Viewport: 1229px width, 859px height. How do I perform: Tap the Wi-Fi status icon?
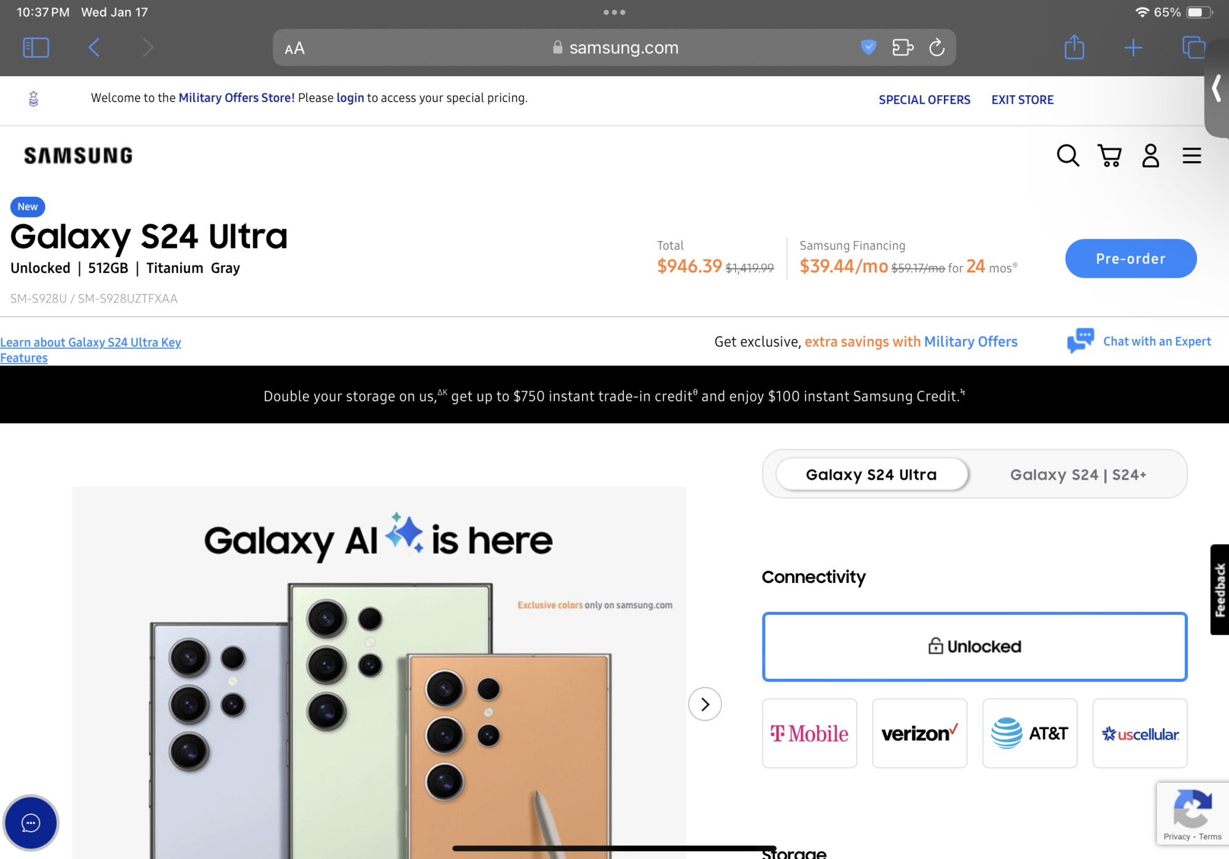[1142, 12]
